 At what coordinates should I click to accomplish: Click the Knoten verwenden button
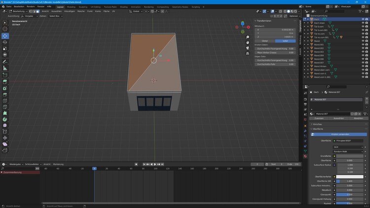pyautogui.click(x=340, y=134)
